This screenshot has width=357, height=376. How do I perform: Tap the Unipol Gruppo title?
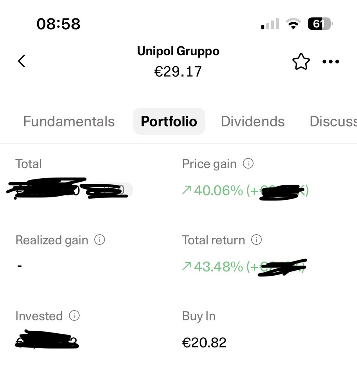(178, 51)
